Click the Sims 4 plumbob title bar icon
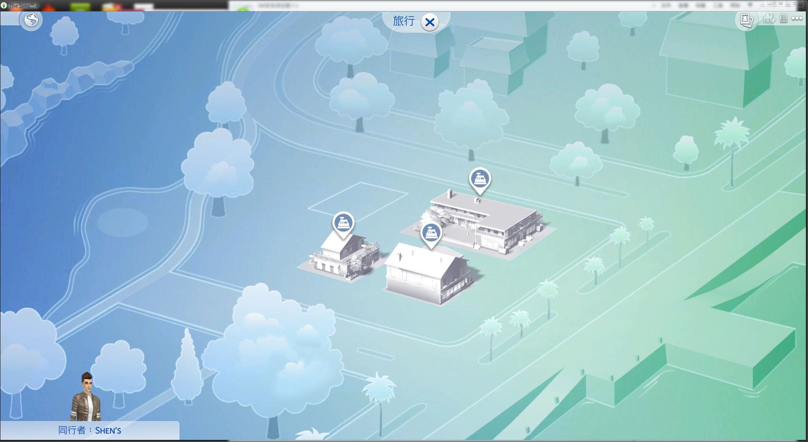The image size is (808, 442). click(x=4, y=5)
